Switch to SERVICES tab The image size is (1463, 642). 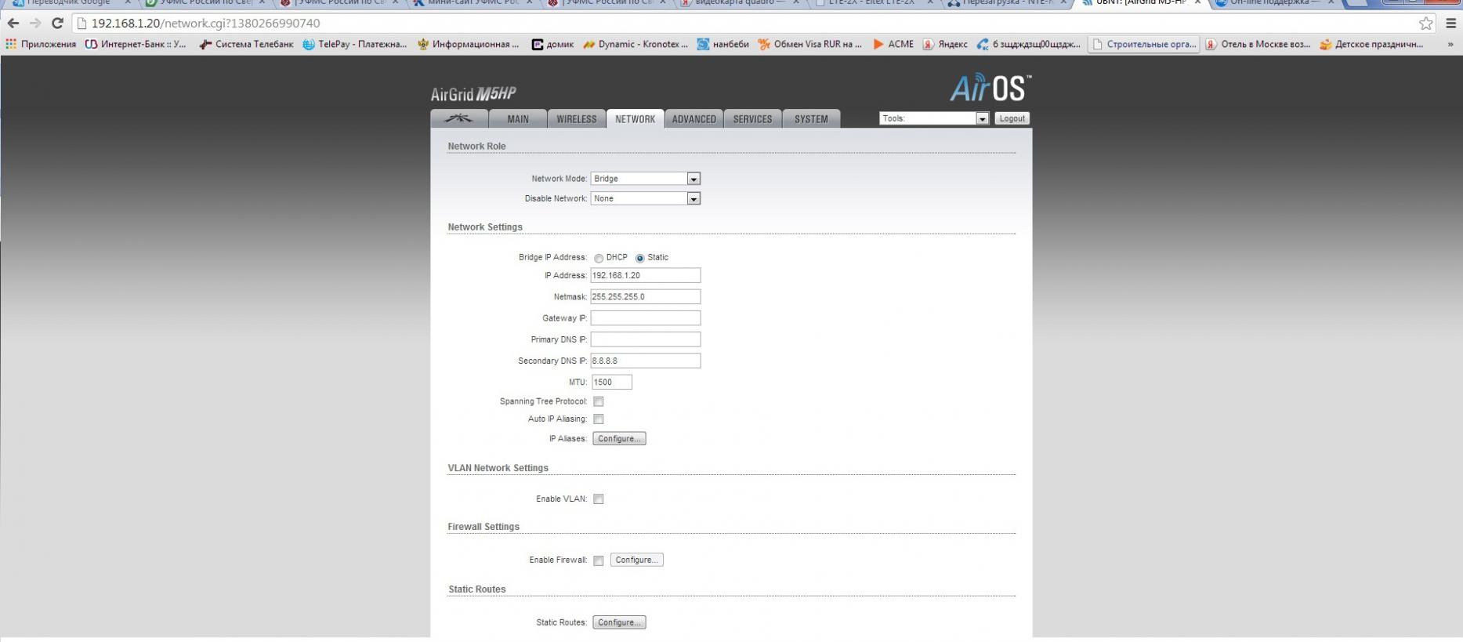753,119
